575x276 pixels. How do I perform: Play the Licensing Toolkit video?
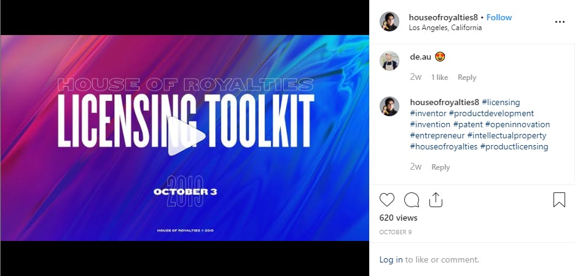[x=186, y=136]
